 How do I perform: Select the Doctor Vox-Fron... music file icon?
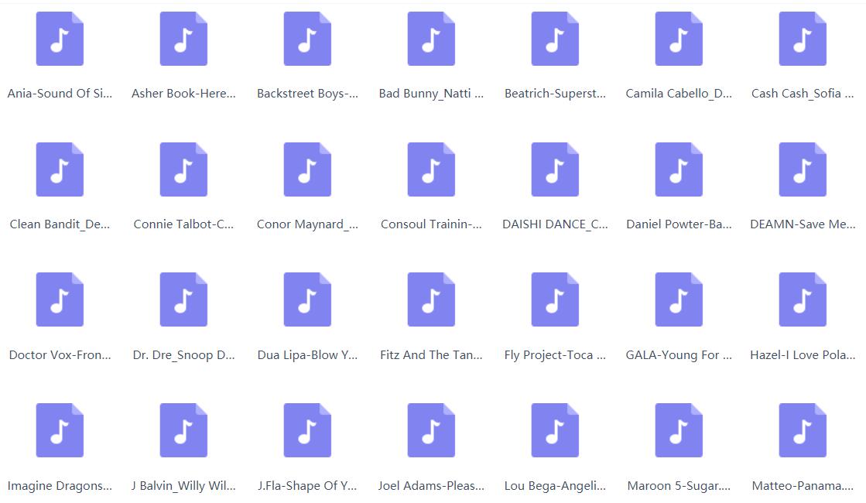pyautogui.click(x=60, y=299)
